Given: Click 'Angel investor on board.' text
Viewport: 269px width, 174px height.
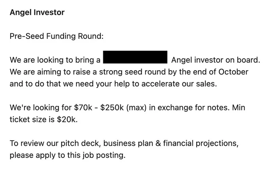Looking at the screenshot, I should click(216, 60).
